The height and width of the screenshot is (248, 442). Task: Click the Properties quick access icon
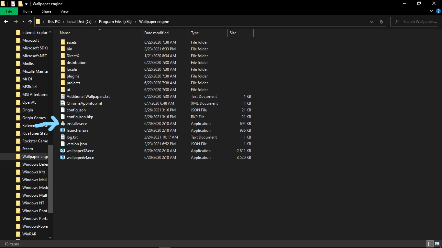[x=13, y=4]
